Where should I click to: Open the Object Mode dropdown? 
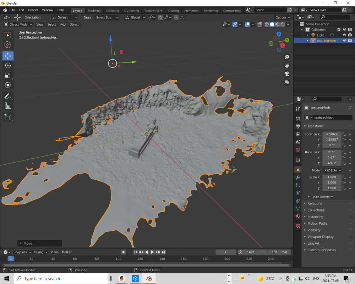(18, 24)
